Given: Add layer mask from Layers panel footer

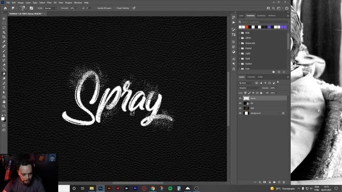Looking at the screenshot, I should click(x=265, y=182).
